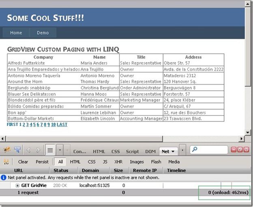Go forward with Firebug's right arrow
Viewport: 253px width, 207px height.
pos(38,150)
